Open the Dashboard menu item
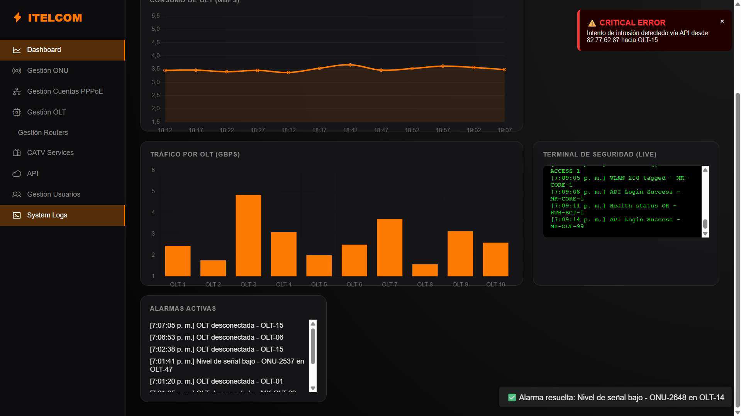Image resolution: width=741 pixels, height=416 pixels. [x=63, y=50]
